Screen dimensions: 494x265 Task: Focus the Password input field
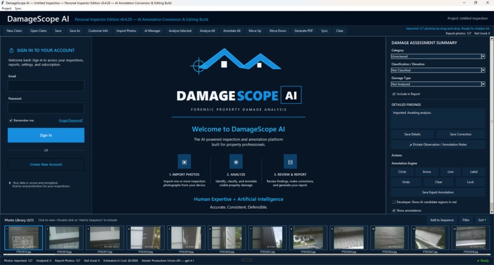coord(46,108)
